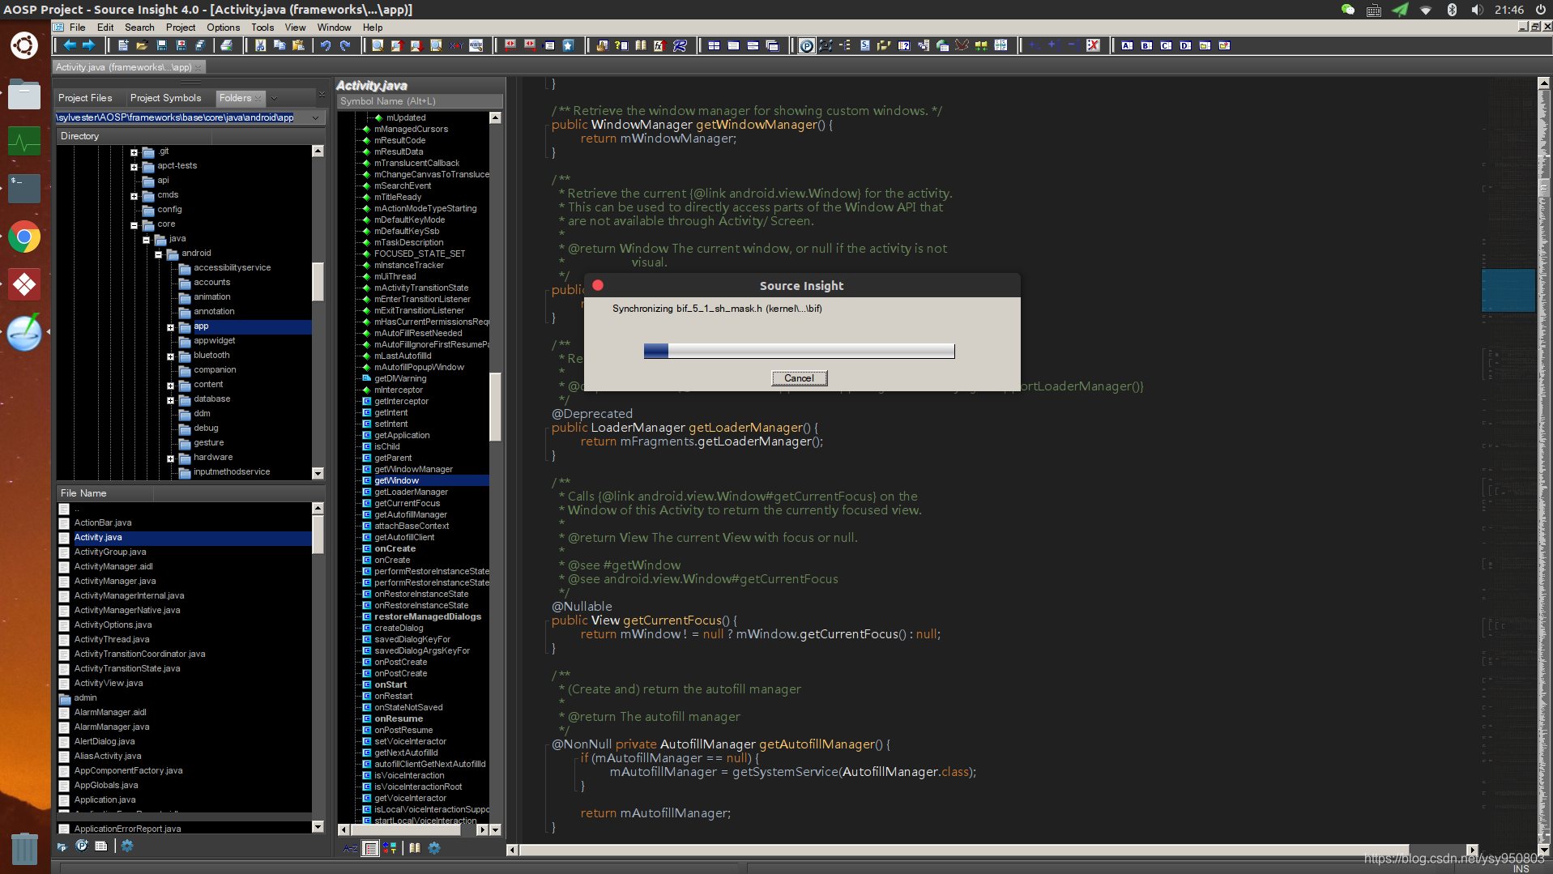Click the blue R relation icon
Screen dimensions: 1553x874
[x=680, y=45]
